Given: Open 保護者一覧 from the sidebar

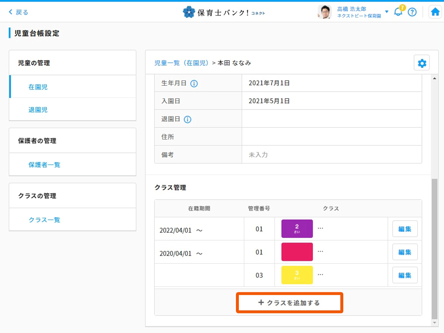Looking at the screenshot, I should [44, 165].
